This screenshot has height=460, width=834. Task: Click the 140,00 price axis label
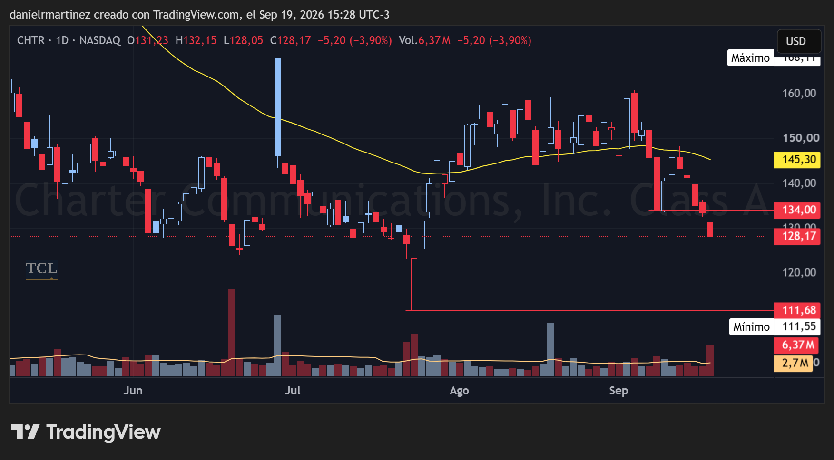[x=799, y=183]
